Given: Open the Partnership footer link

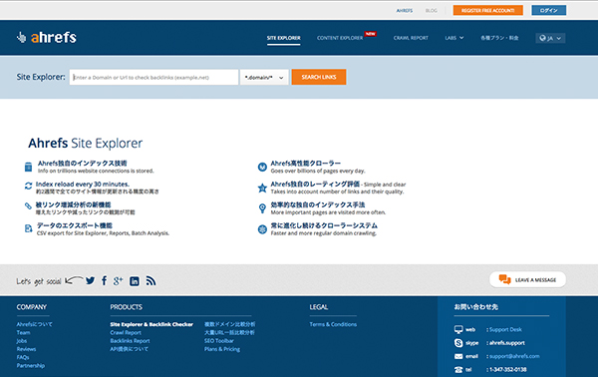Looking at the screenshot, I should point(31,366).
